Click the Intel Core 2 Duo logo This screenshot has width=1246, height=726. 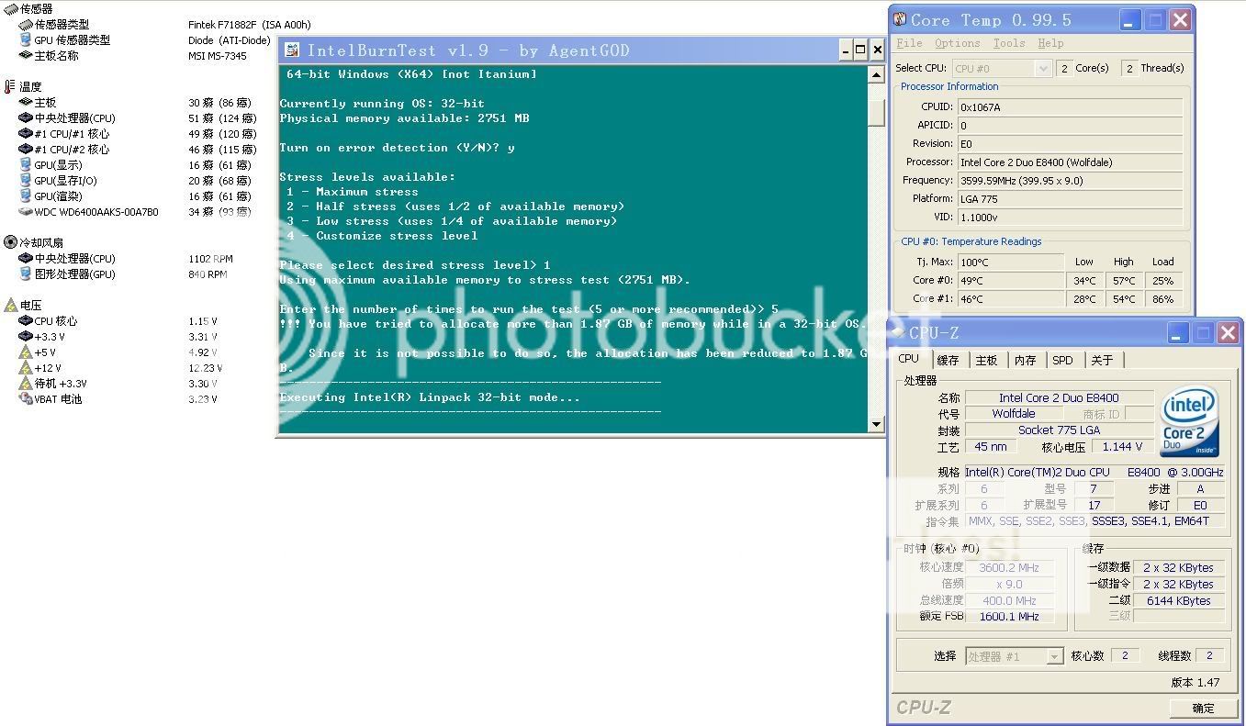coord(1189,421)
